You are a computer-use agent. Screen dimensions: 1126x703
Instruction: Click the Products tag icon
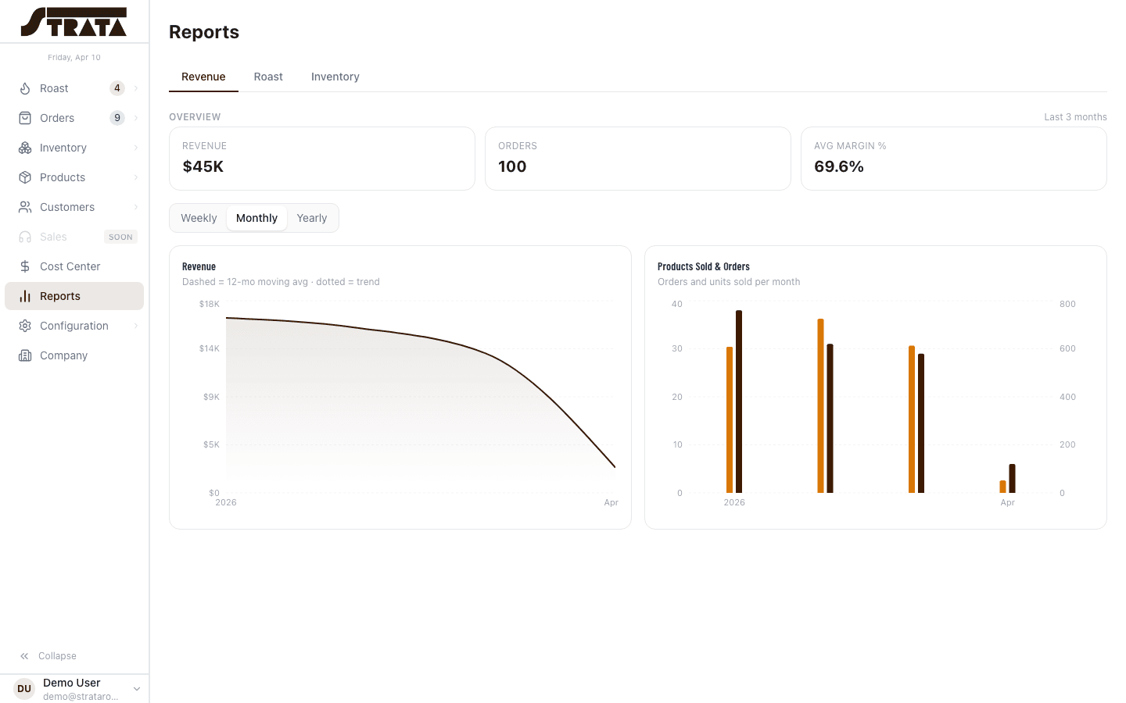coord(25,177)
